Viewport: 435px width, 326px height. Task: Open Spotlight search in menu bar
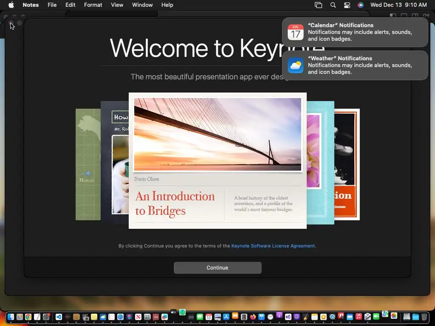333,5
